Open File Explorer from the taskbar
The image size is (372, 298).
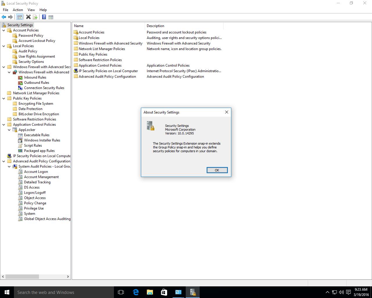[150, 292]
